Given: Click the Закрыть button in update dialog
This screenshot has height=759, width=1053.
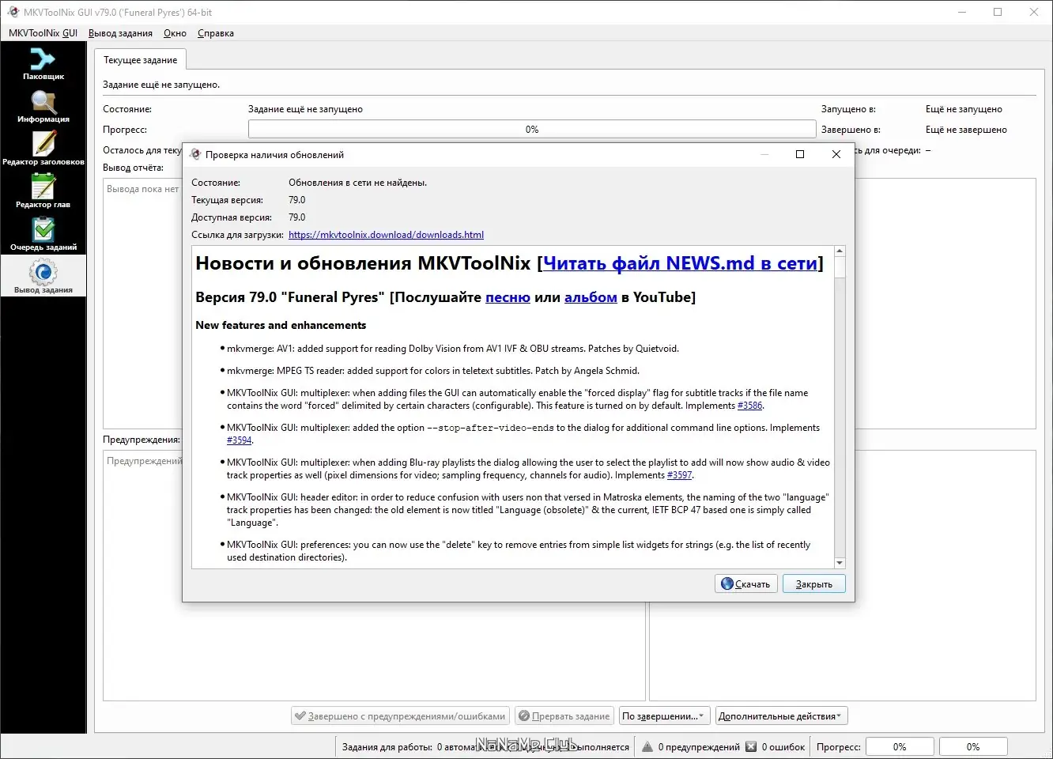Looking at the screenshot, I should coord(814,584).
